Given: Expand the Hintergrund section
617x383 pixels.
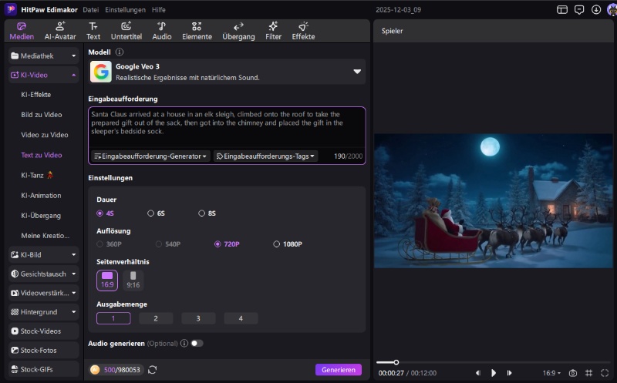Looking at the screenshot, I should coord(43,312).
